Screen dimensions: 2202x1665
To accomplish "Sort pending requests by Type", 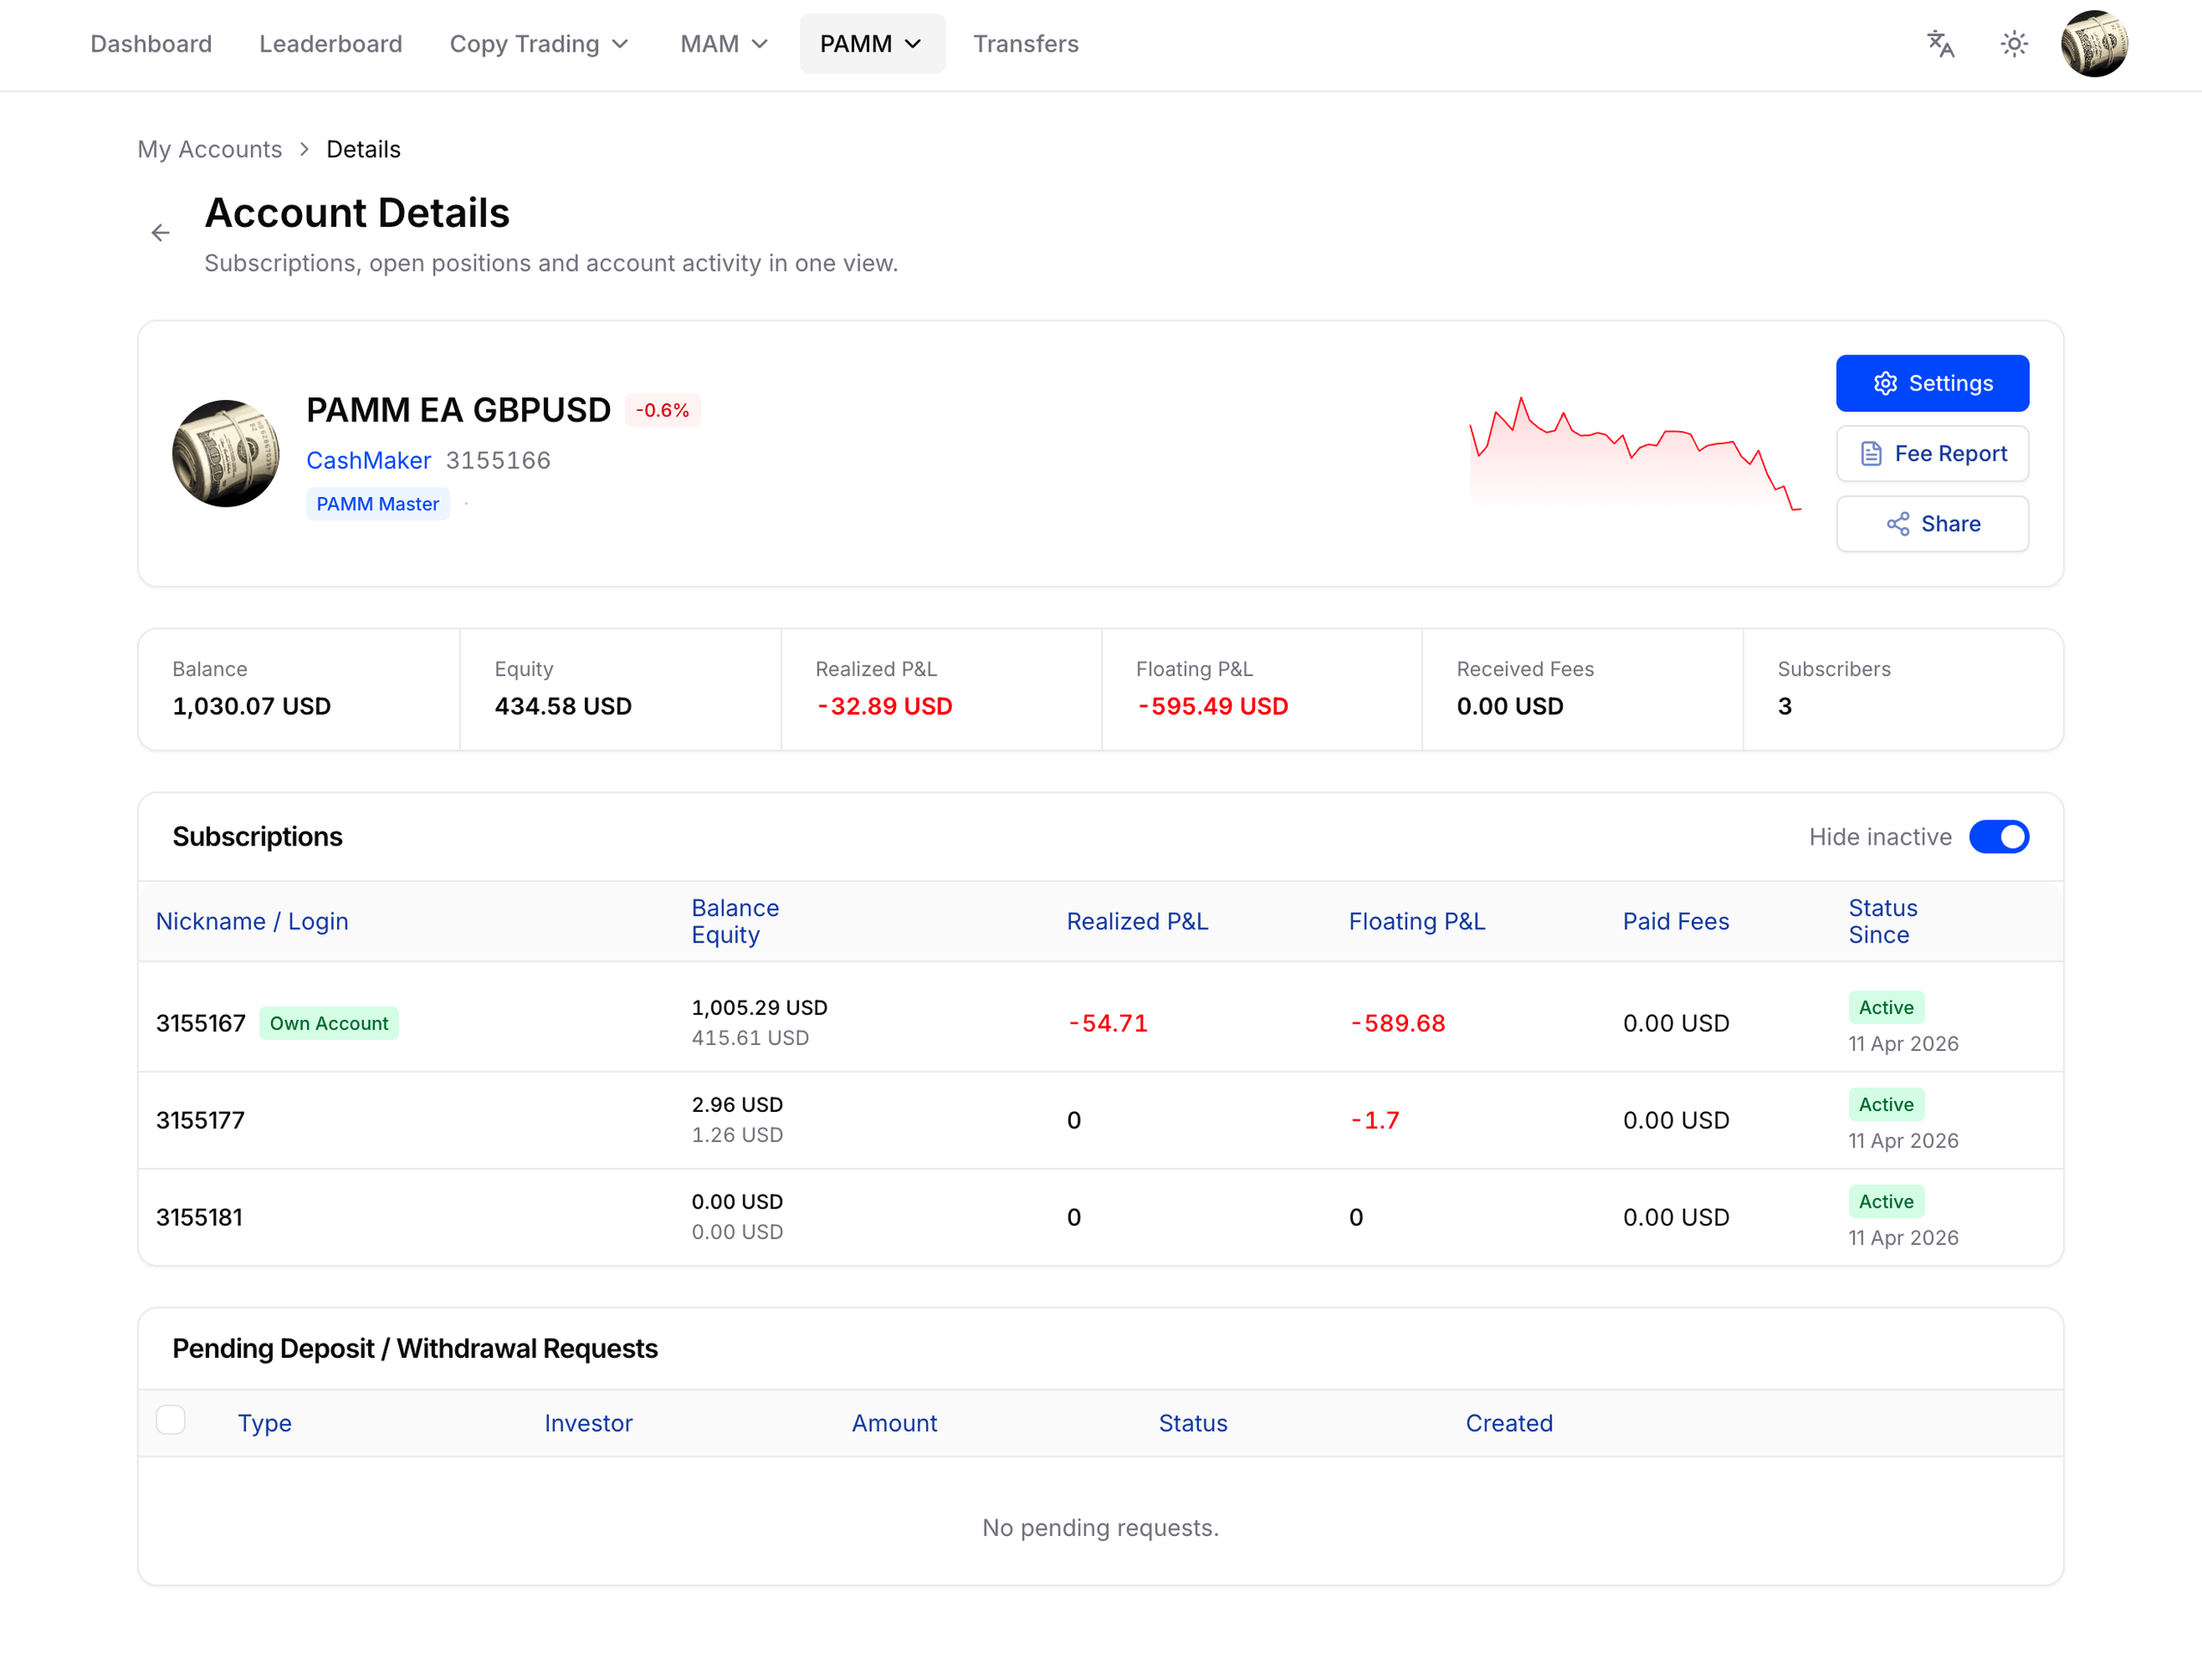I will point(265,1423).
